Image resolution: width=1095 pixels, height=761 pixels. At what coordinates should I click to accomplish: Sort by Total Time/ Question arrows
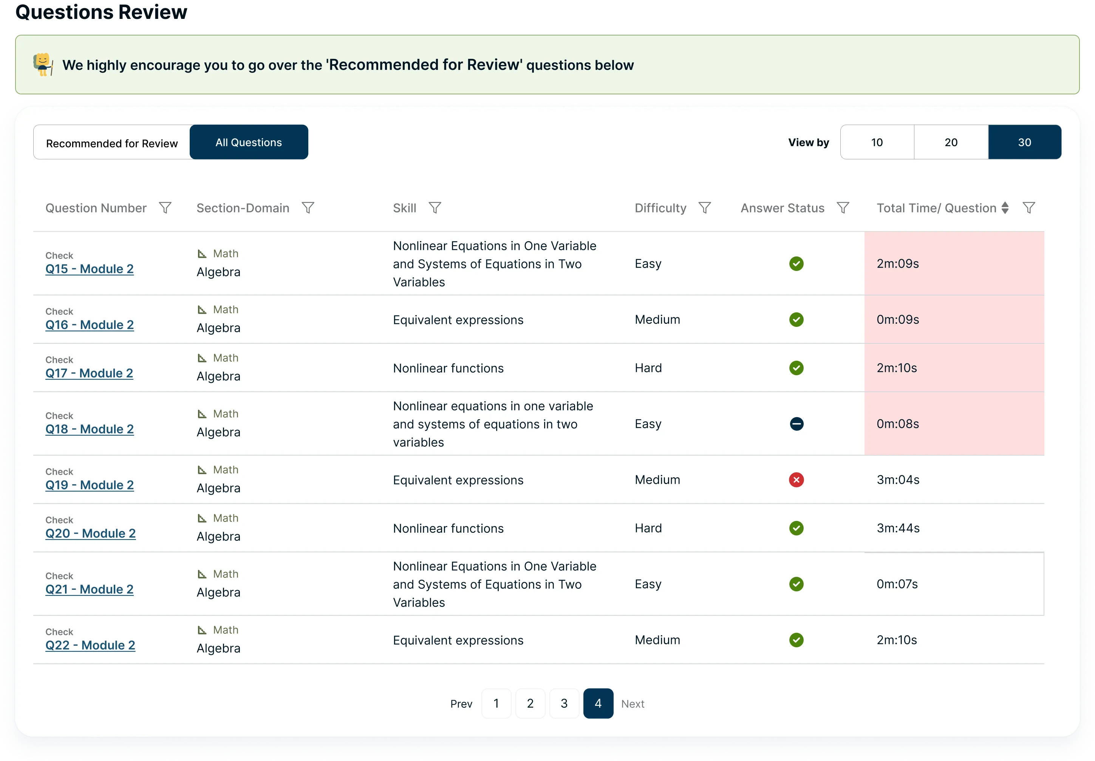click(1005, 208)
